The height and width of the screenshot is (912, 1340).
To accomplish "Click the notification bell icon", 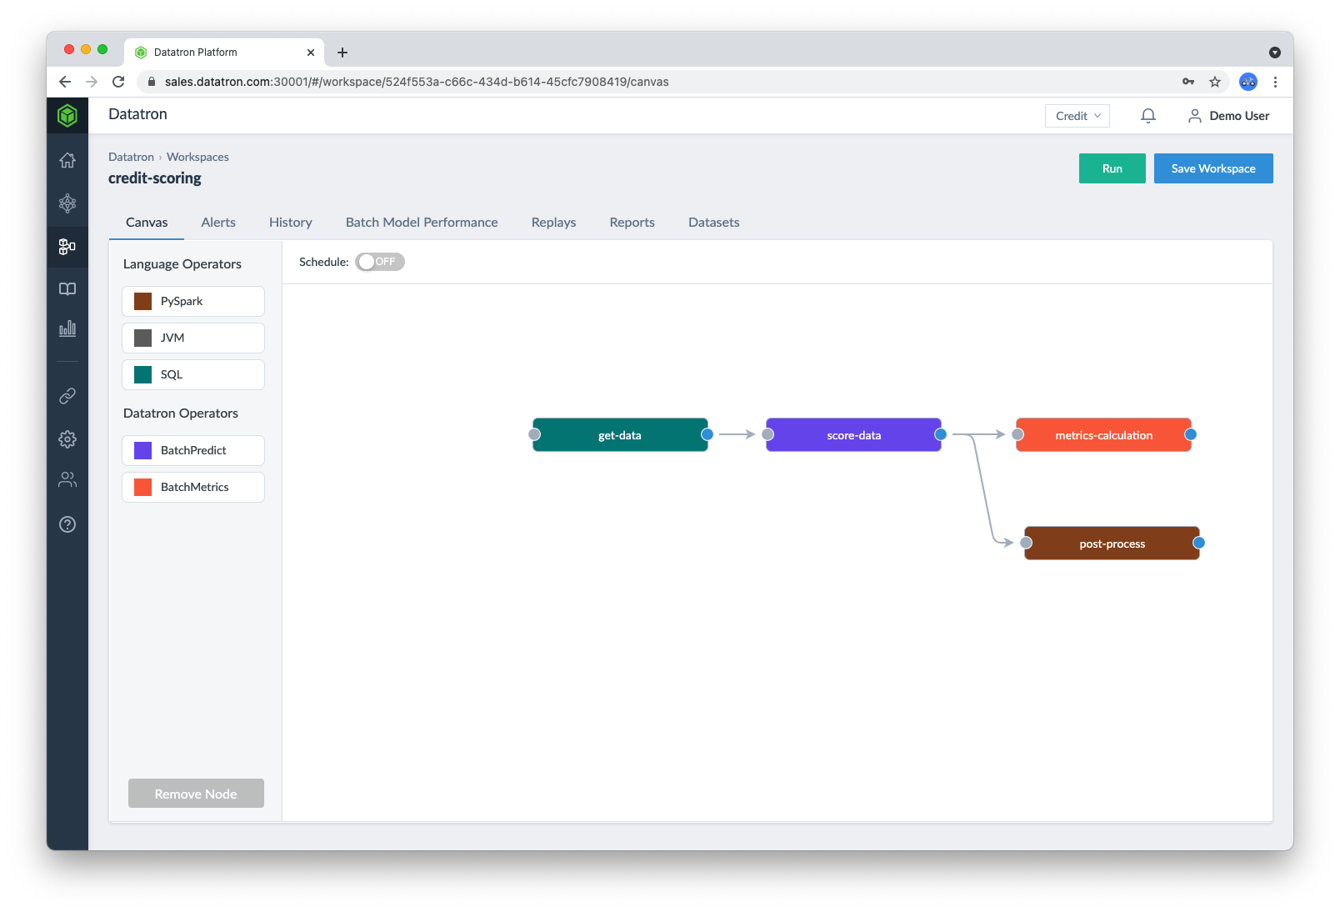I will click(1148, 116).
